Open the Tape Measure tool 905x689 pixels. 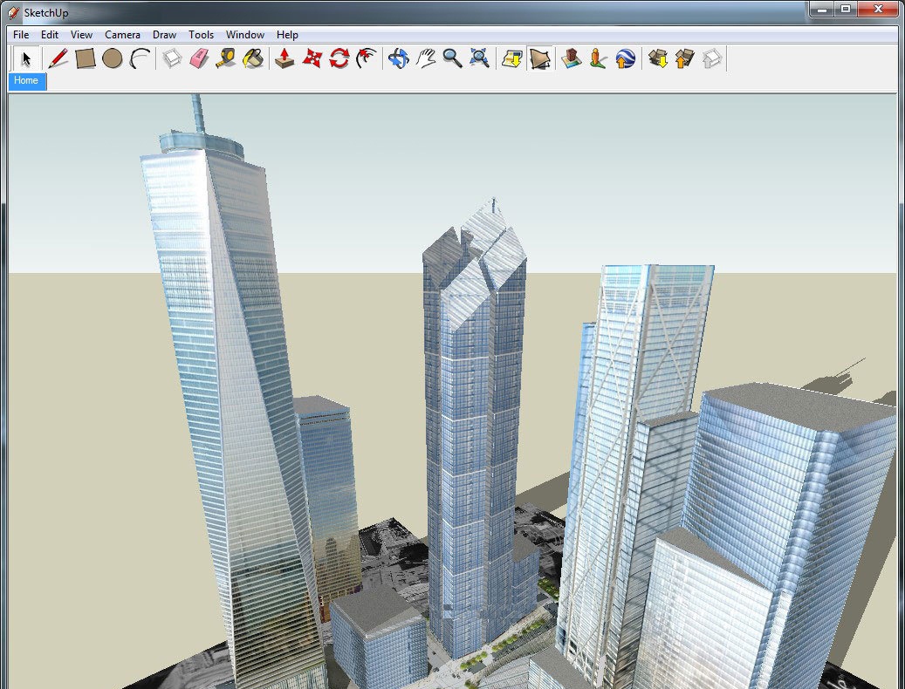tap(230, 58)
